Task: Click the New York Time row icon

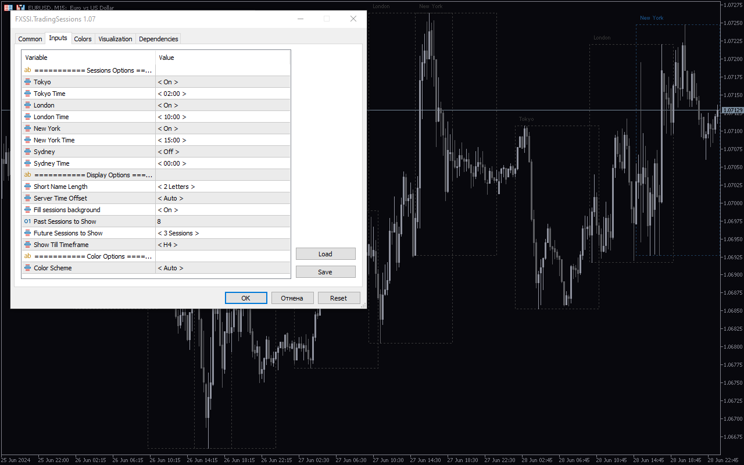Action: click(x=27, y=140)
